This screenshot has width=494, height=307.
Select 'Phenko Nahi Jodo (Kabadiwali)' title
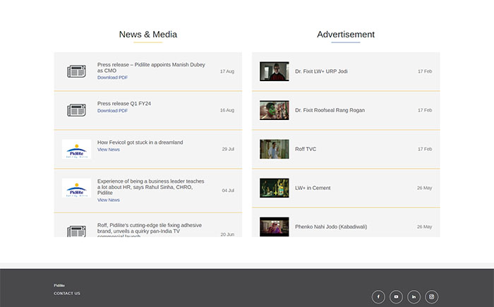click(x=331, y=227)
